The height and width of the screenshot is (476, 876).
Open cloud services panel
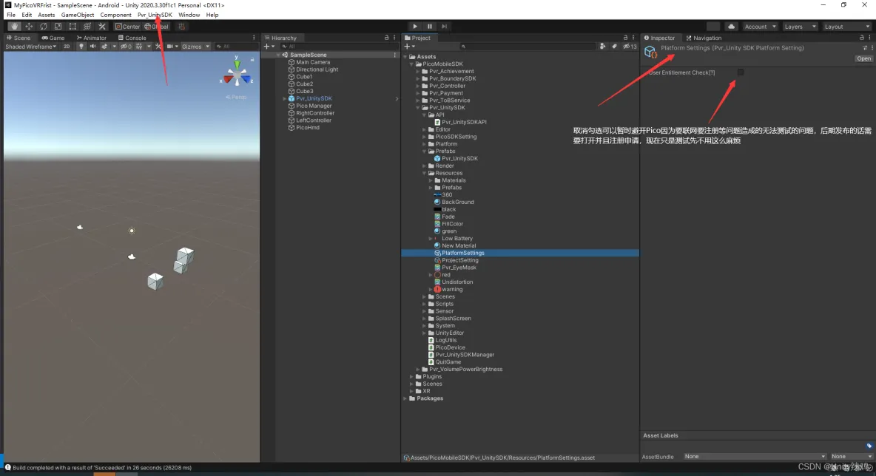tap(731, 26)
